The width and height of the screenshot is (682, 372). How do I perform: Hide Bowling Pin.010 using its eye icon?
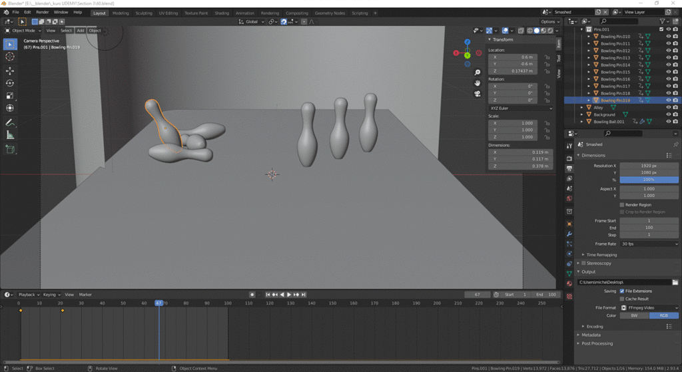pyautogui.click(x=668, y=37)
